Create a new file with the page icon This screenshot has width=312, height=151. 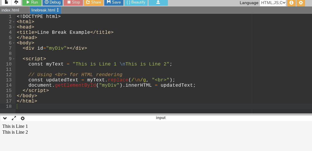[x=6, y=2]
